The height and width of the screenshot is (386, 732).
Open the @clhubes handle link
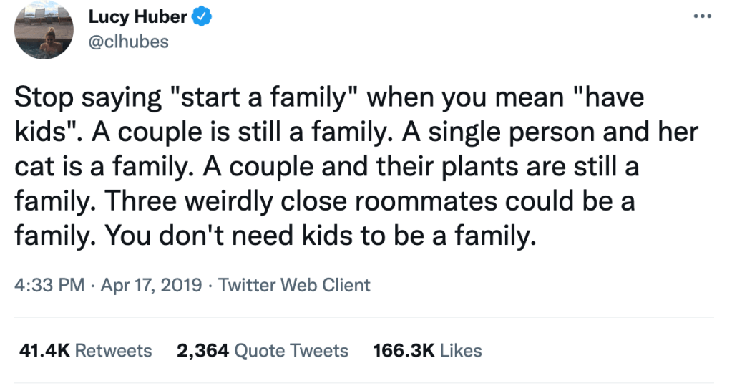coord(127,41)
